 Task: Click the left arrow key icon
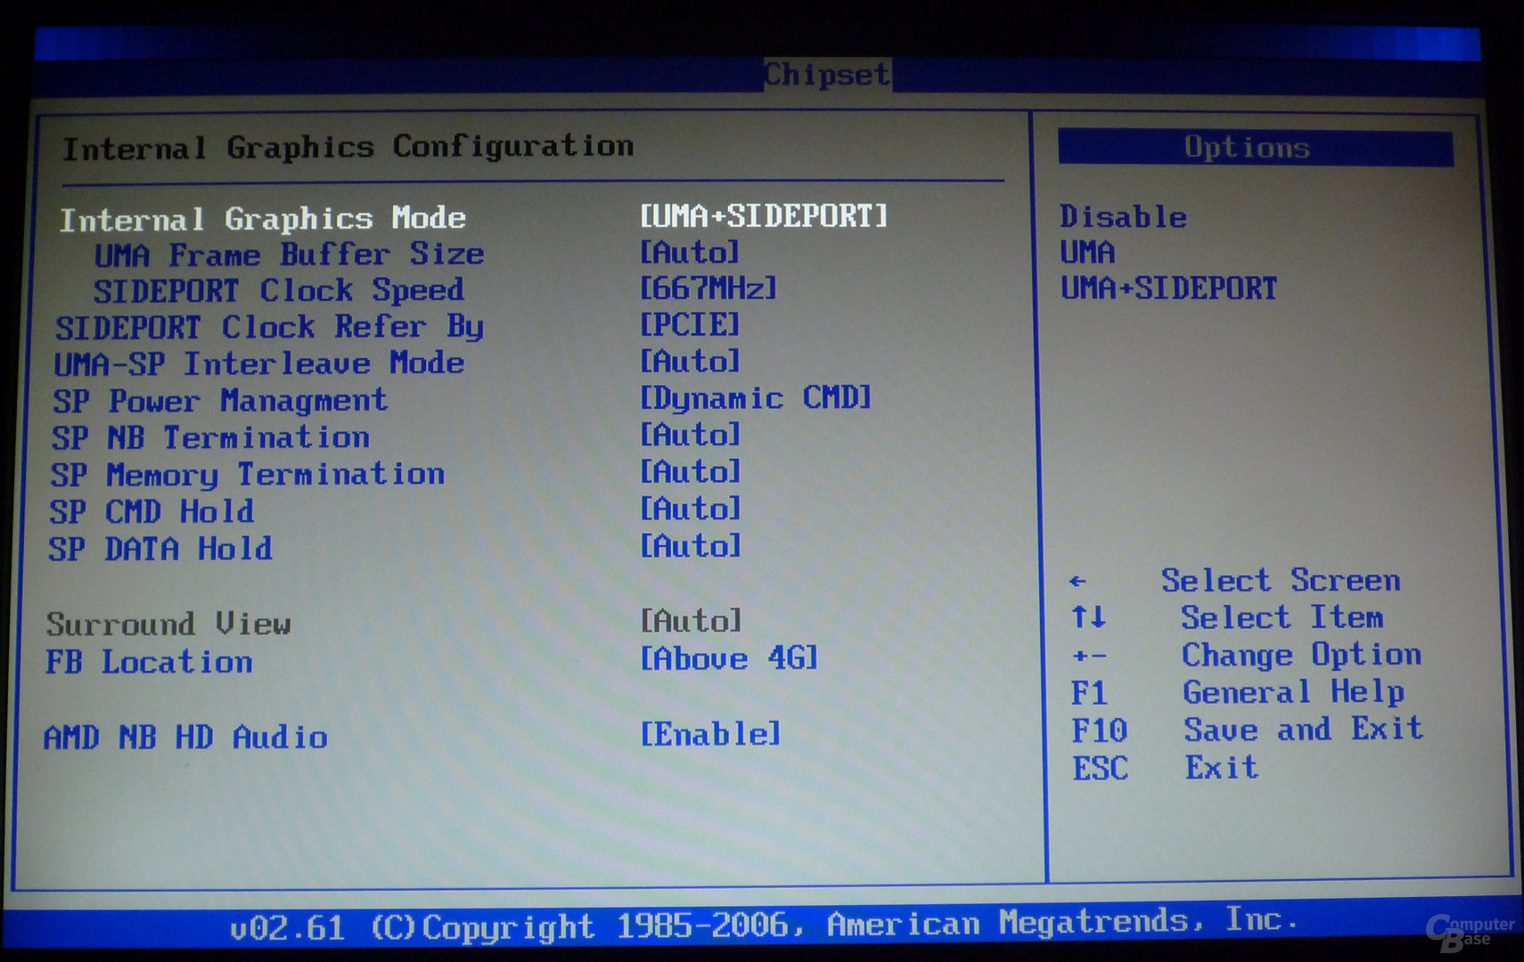click(x=1077, y=582)
